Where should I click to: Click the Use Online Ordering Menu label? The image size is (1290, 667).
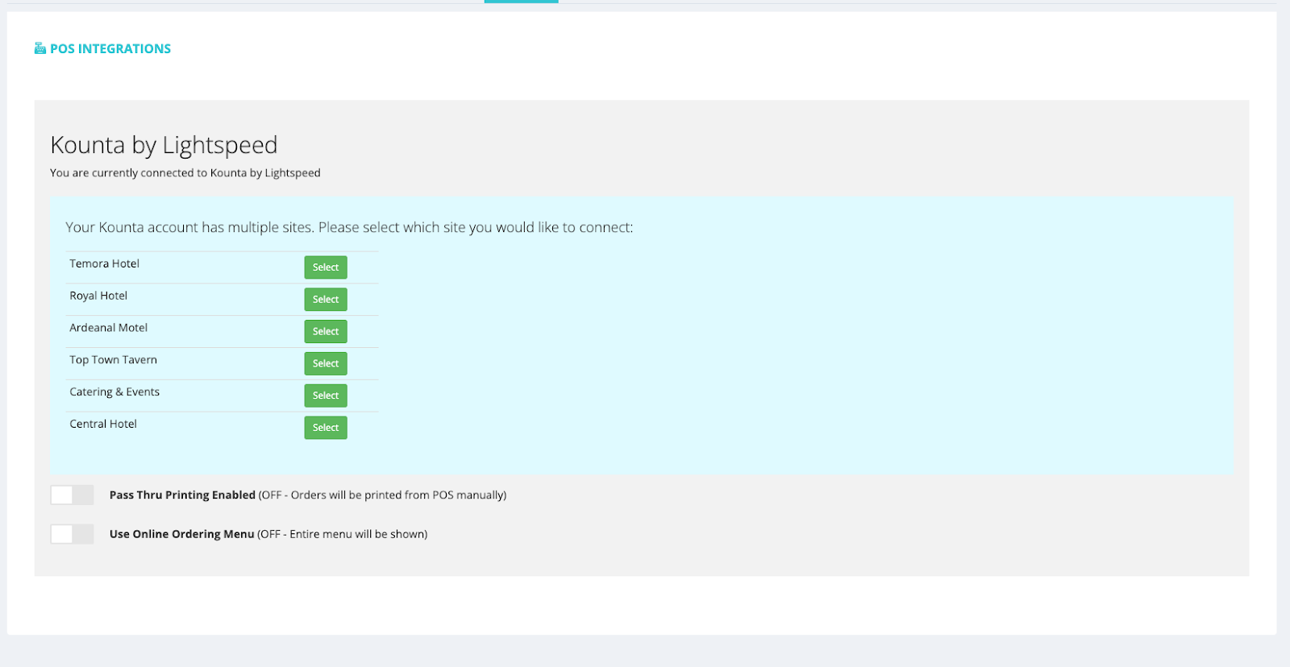click(181, 534)
